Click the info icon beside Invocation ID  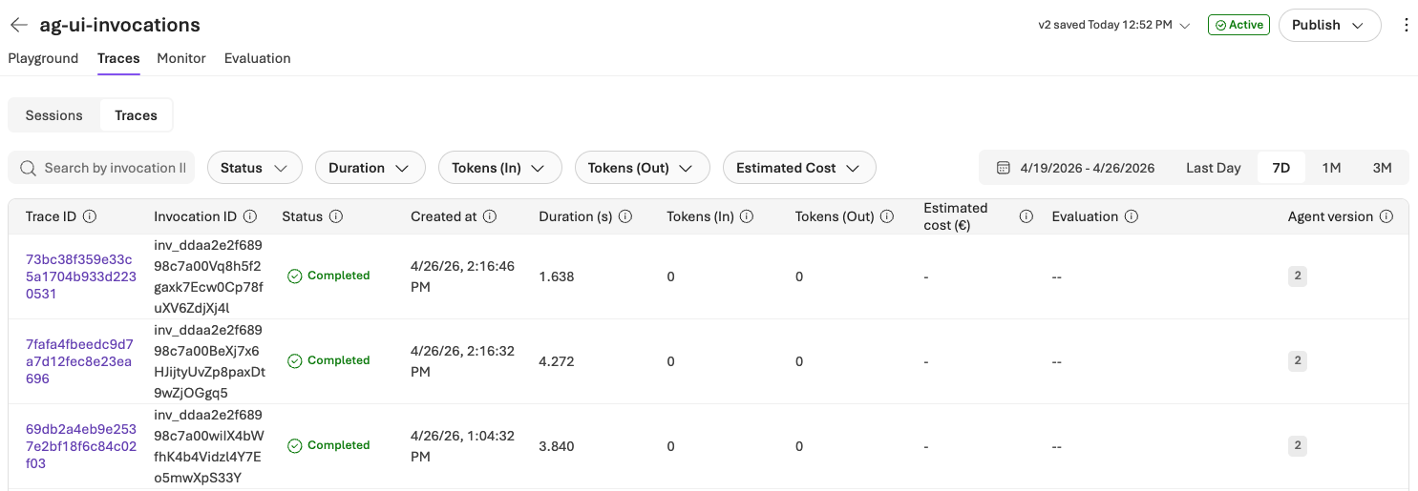pos(250,216)
